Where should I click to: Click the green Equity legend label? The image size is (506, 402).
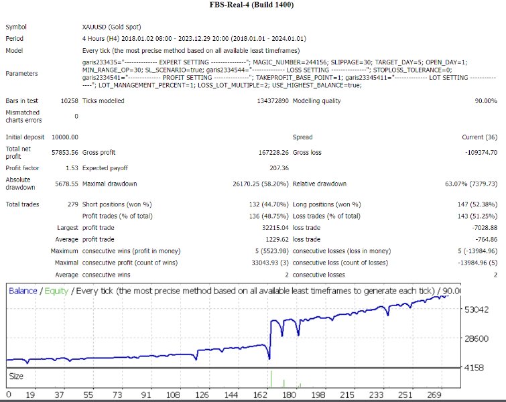click(x=57, y=291)
